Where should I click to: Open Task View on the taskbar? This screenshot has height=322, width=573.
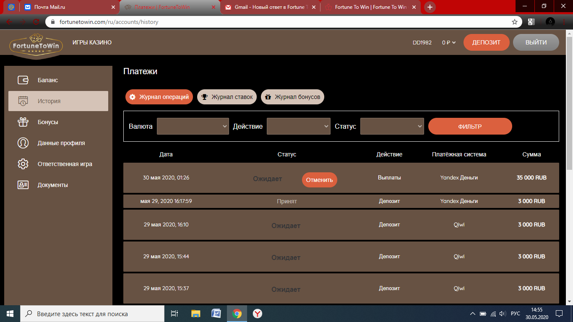pos(175,314)
